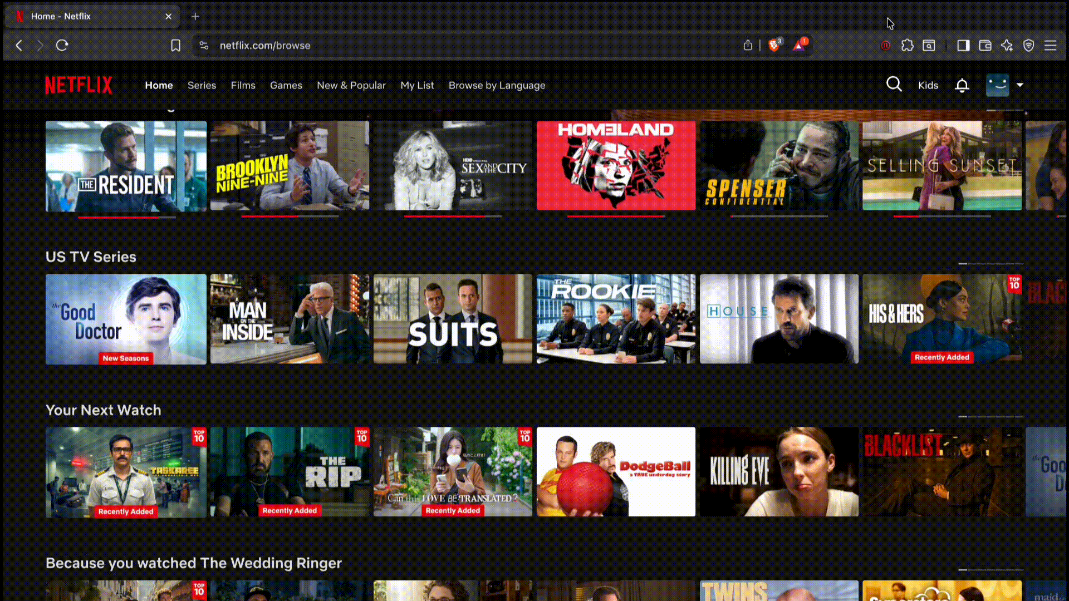1069x601 pixels.
Task: Open Browse by Language
Action: tap(497, 85)
